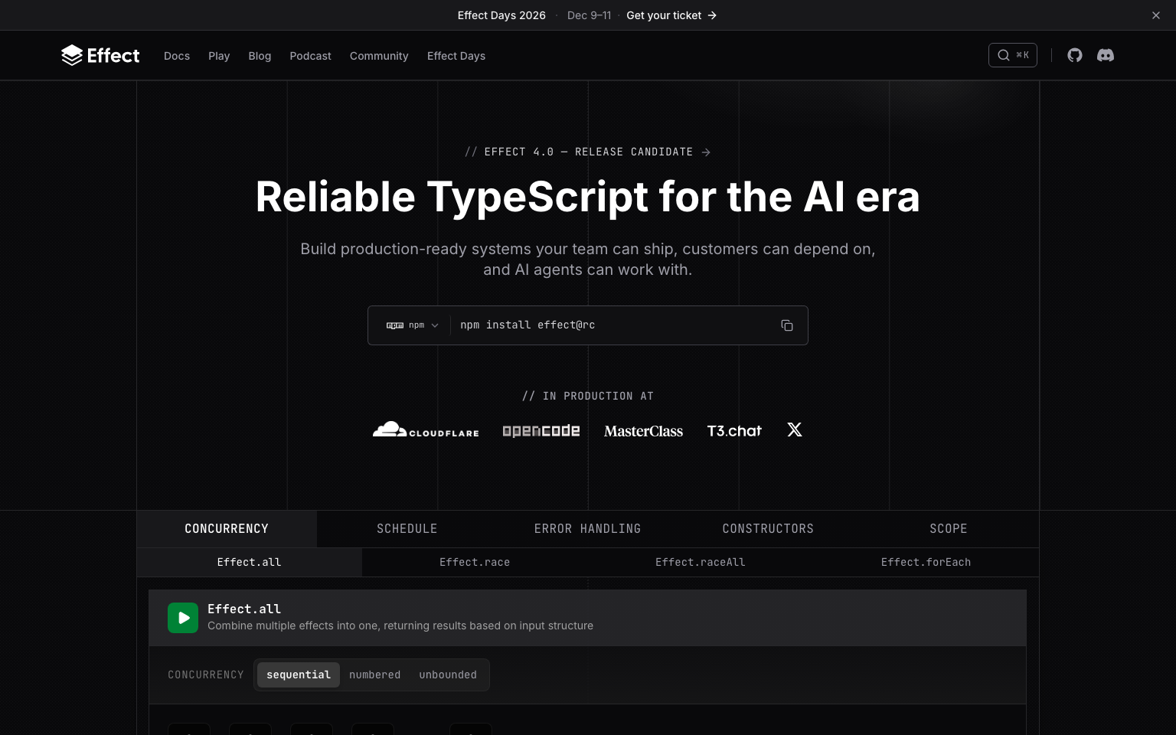The image size is (1176, 735).
Task: Expand the npm package manager dropdown
Action: click(413, 325)
